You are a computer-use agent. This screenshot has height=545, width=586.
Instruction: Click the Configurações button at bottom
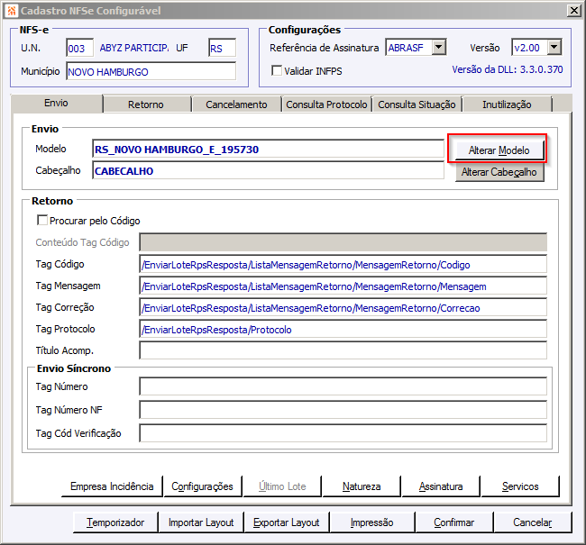tap(203, 486)
